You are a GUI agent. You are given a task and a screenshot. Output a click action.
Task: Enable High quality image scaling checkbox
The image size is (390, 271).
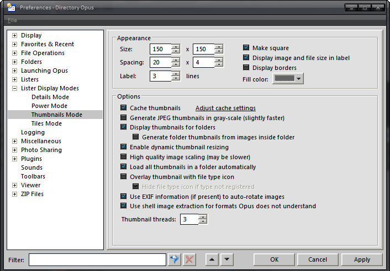[123, 156]
